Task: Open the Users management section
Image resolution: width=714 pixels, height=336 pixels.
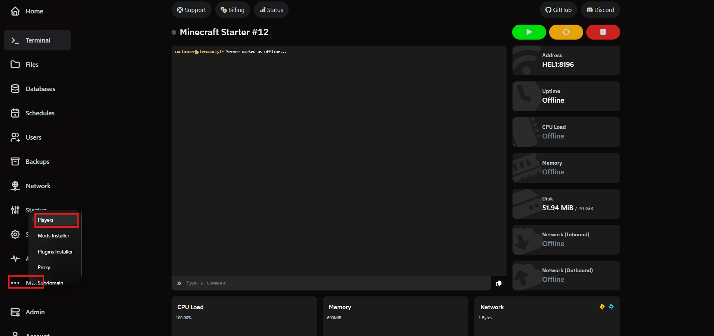Action: 15,137
